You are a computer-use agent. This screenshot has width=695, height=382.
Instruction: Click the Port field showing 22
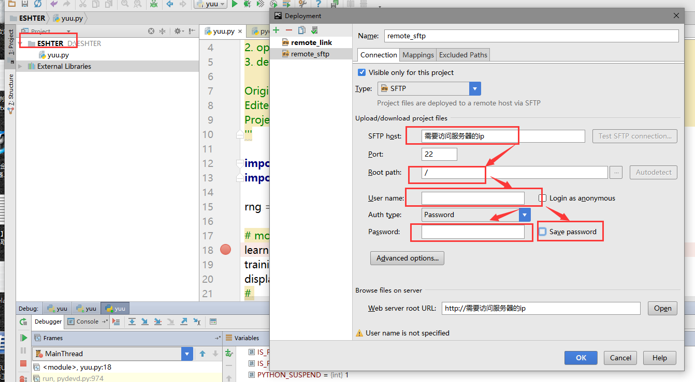pos(439,154)
